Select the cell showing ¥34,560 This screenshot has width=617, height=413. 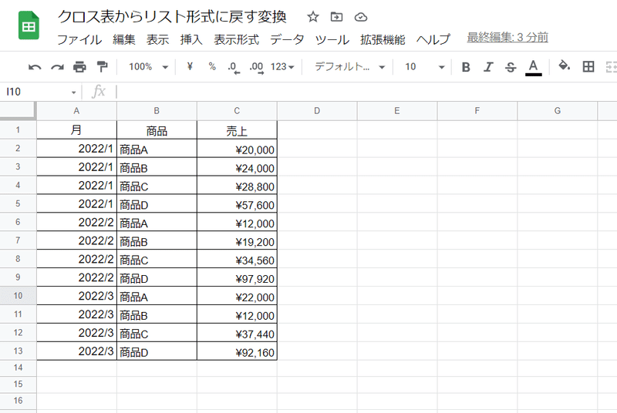tap(237, 259)
